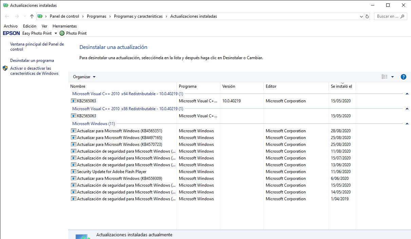Open recent locations dropdown arrow

click(25, 16)
